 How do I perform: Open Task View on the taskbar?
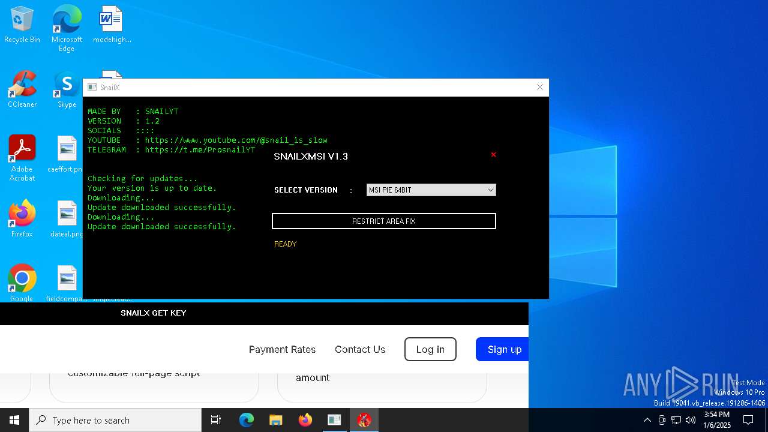(216, 420)
